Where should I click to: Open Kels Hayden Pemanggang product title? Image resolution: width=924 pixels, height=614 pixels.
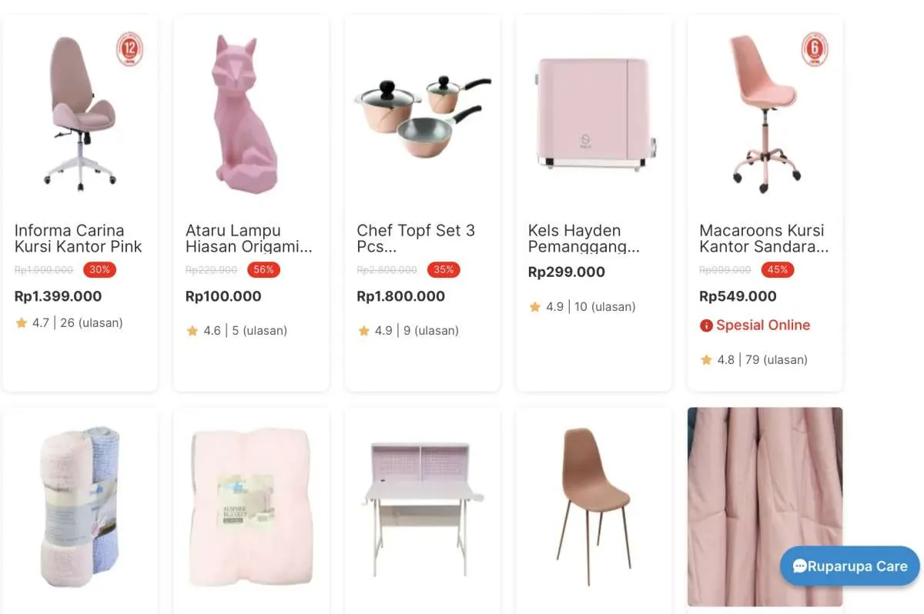[x=584, y=239]
